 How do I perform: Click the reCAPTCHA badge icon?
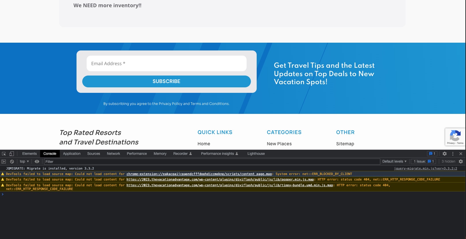click(455, 136)
